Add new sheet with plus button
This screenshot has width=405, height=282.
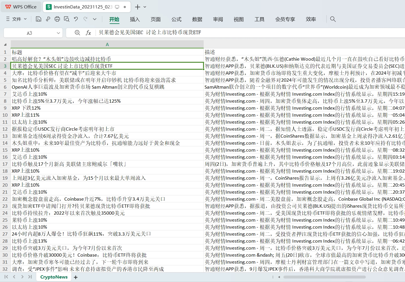point(76,277)
